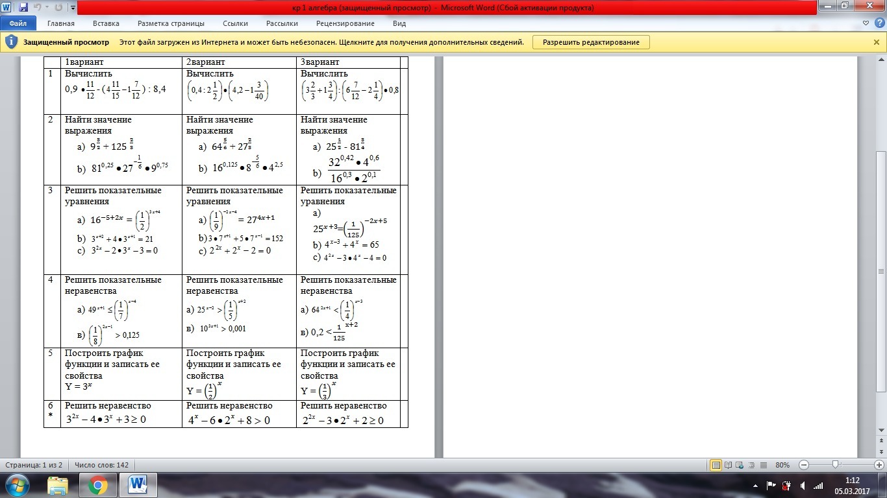Click the 80% zoom level button
This screenshot has width=887, height=498.
782,465
